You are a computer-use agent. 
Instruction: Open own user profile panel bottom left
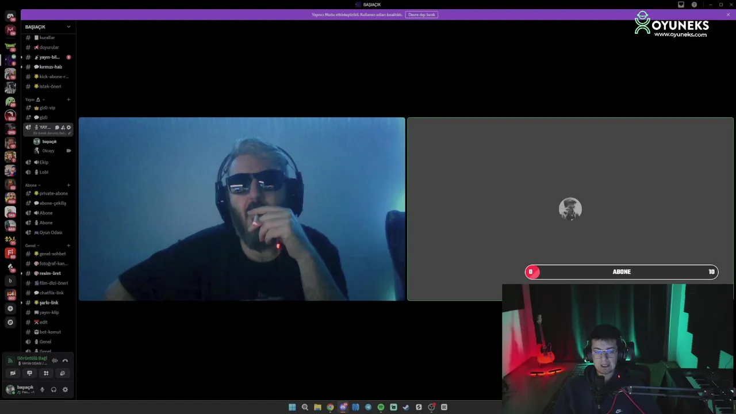pyautogui.click(x=20, y=390)
